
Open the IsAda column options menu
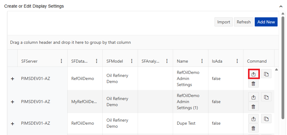[x=237, y=61]
